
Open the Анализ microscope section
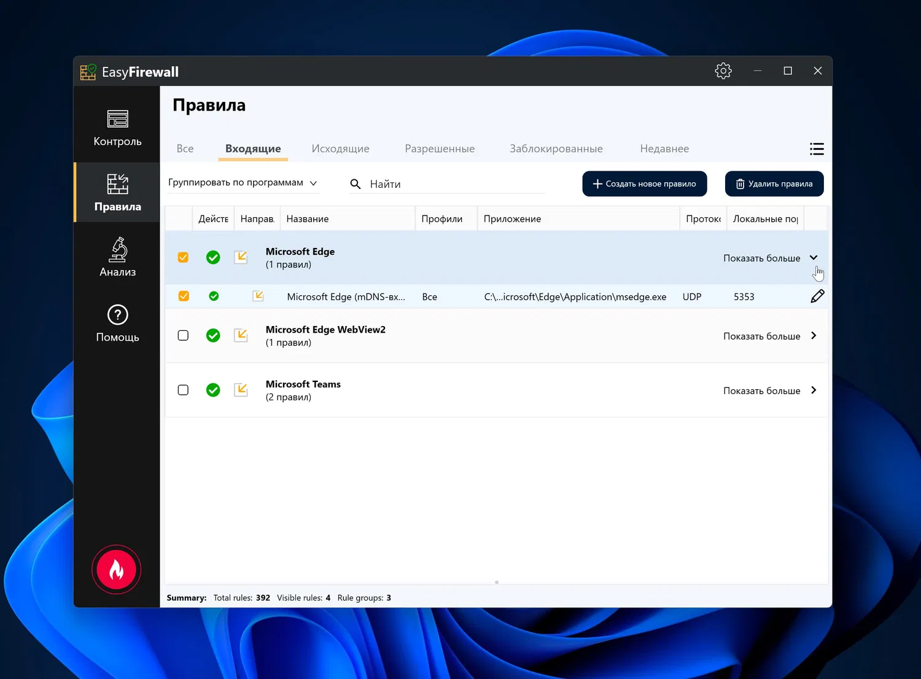117,258
